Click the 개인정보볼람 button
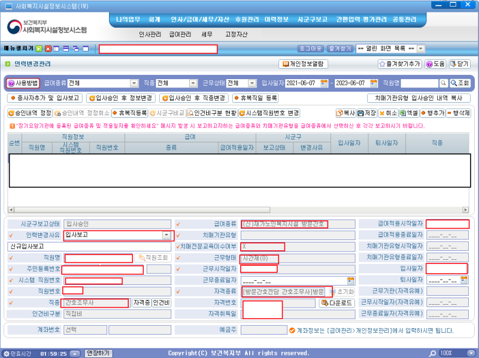Viewport: 479px width, 358px height. click(305, 64)
